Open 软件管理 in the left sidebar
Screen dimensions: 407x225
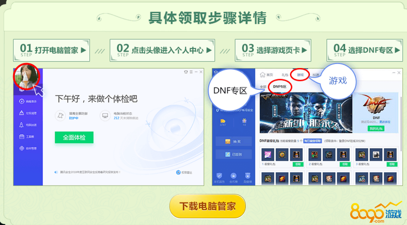28,148
